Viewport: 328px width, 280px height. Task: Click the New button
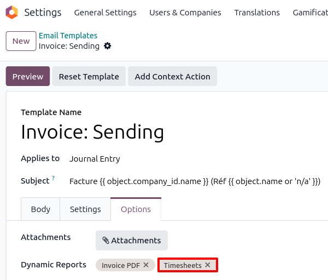click(x=21, y=41)
